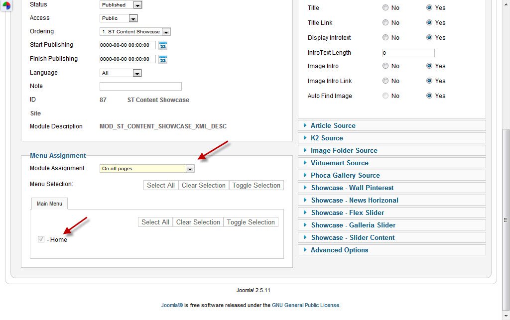The width and height of the screenshot is (510, 320).
Task: Click Toggle Selection inside Main Menu tab
Action: pyautogui.click(x=251, y=222)
